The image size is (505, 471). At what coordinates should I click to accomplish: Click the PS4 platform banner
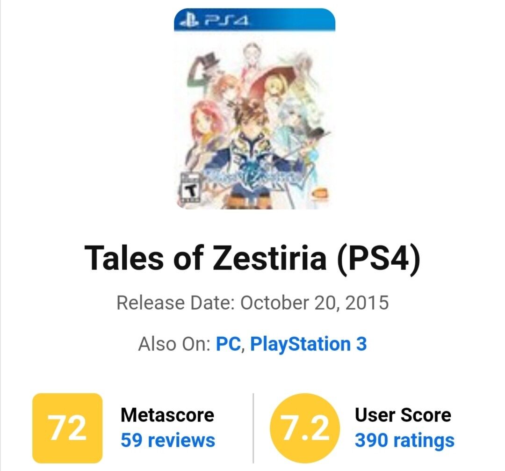[254, 20]
